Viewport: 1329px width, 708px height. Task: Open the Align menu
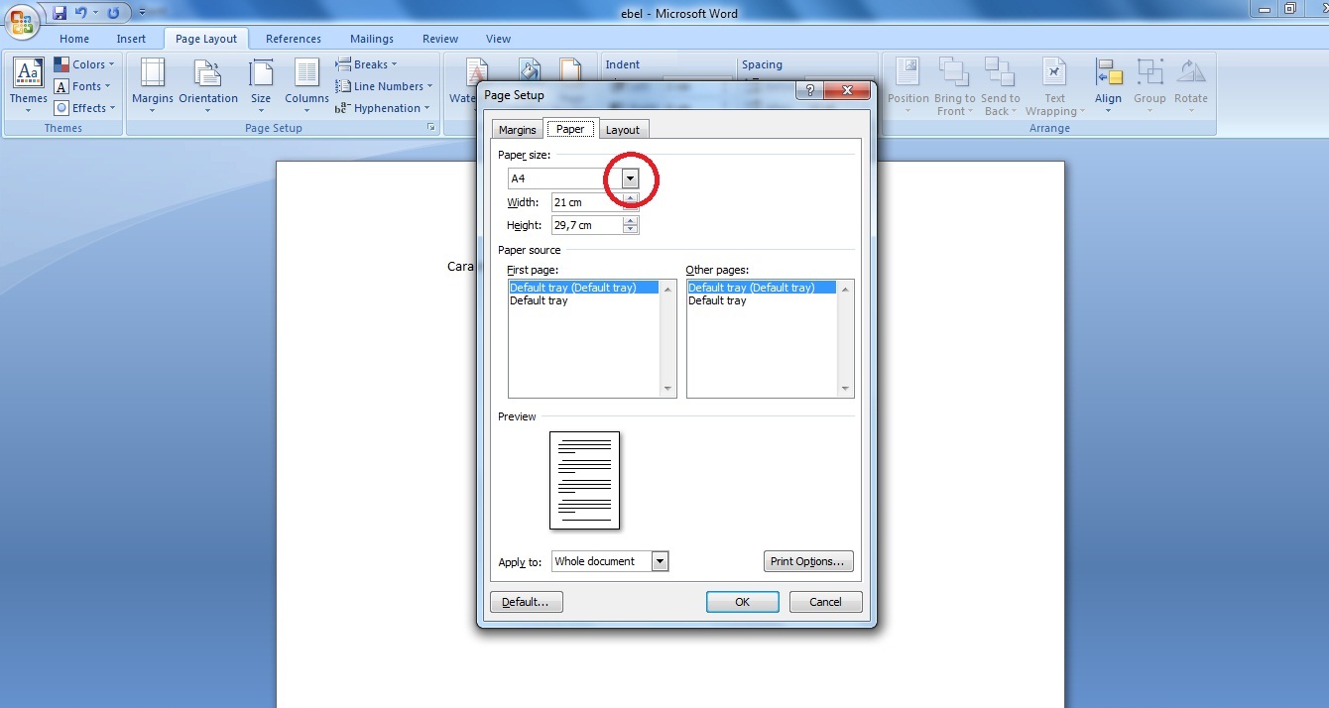(1109, 86)
